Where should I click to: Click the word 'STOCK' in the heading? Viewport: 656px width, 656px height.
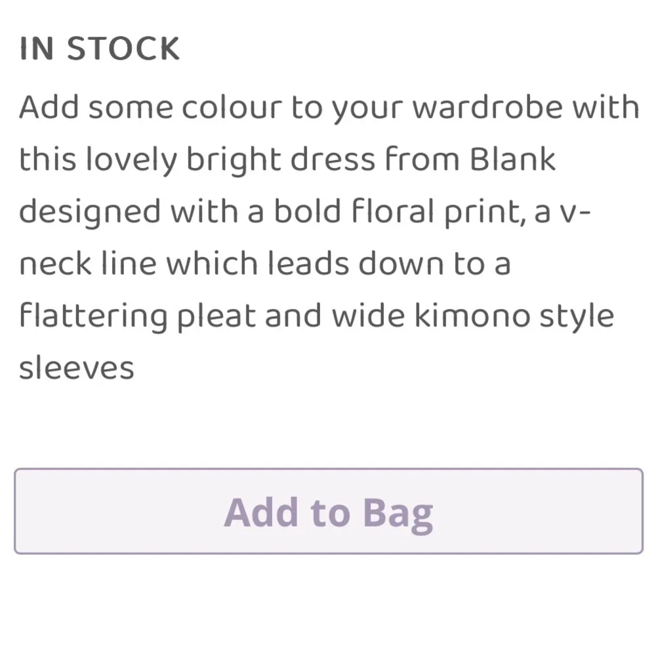tap(123, 49)
